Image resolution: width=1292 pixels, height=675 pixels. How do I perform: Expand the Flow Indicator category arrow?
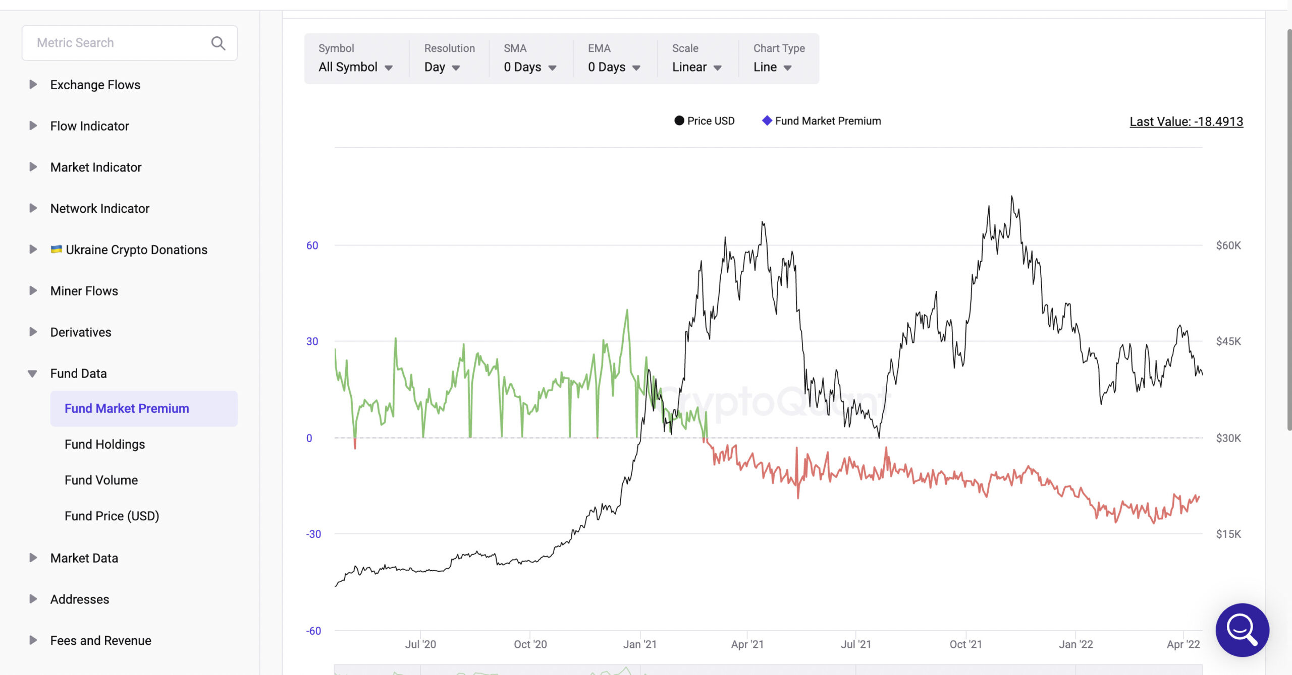click(33, 126)
